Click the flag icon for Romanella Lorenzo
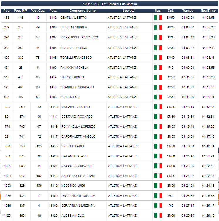219x221 pixels. [158, 126]
